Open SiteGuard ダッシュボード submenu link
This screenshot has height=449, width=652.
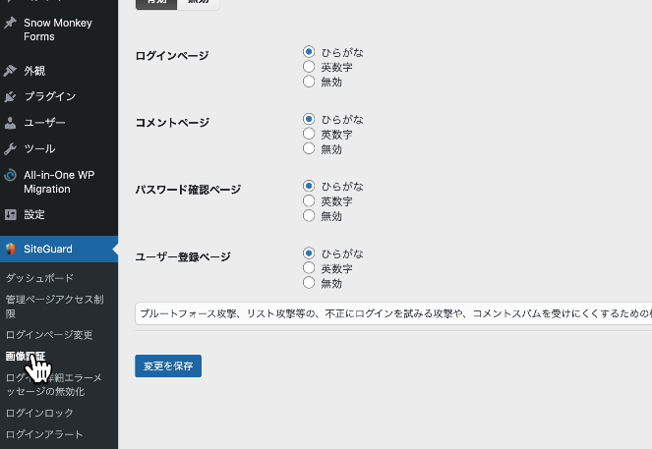tap(39, 278)
